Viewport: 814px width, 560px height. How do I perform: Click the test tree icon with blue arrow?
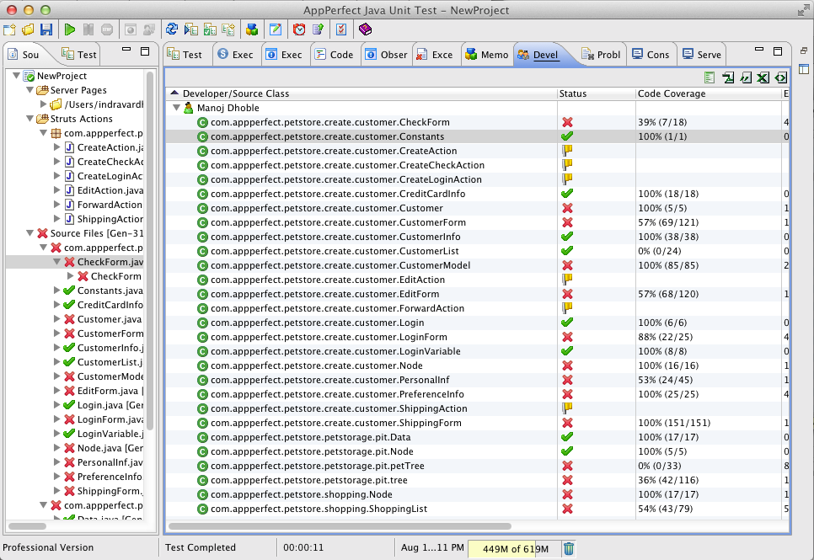[190, 29]
